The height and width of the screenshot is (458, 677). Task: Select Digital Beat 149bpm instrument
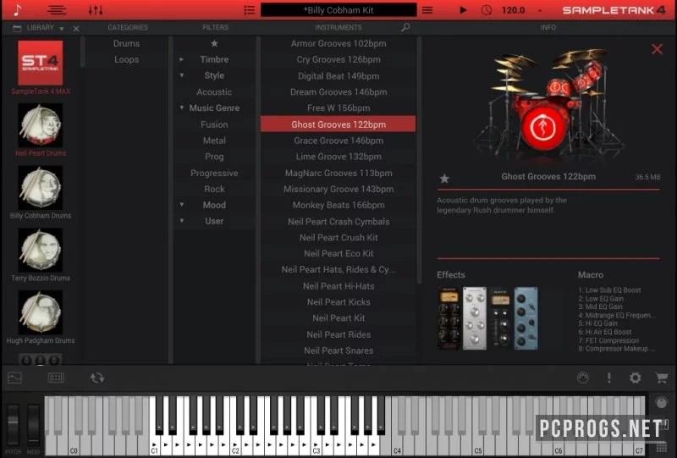click(x=338, y=76)
